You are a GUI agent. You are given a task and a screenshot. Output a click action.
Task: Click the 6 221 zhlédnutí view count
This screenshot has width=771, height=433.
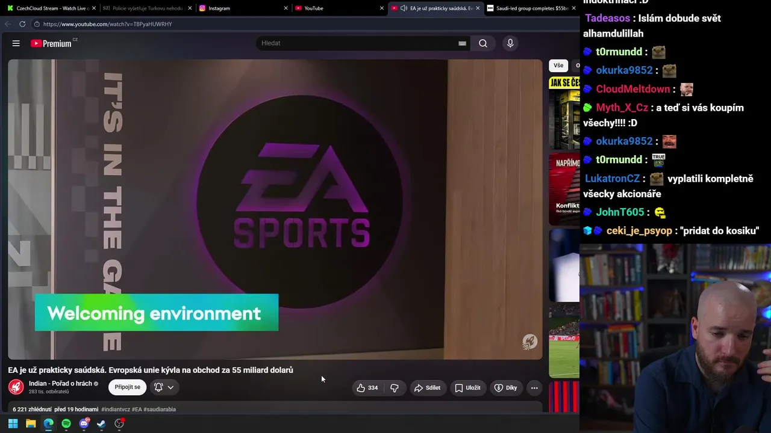pos(32,410)
